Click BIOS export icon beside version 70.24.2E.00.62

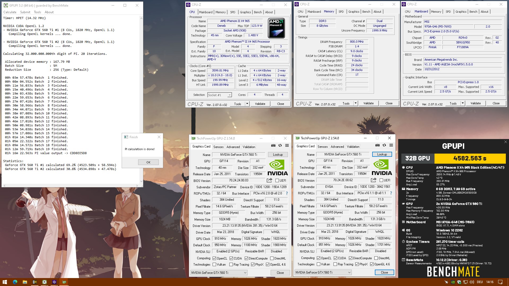[x=374, y=180]
